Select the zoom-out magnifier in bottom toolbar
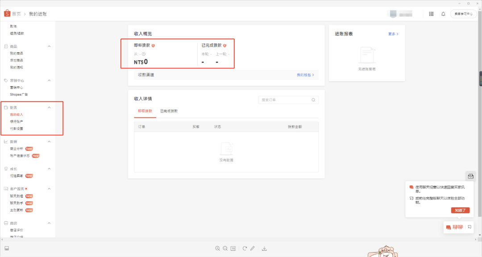 (225, 249)
